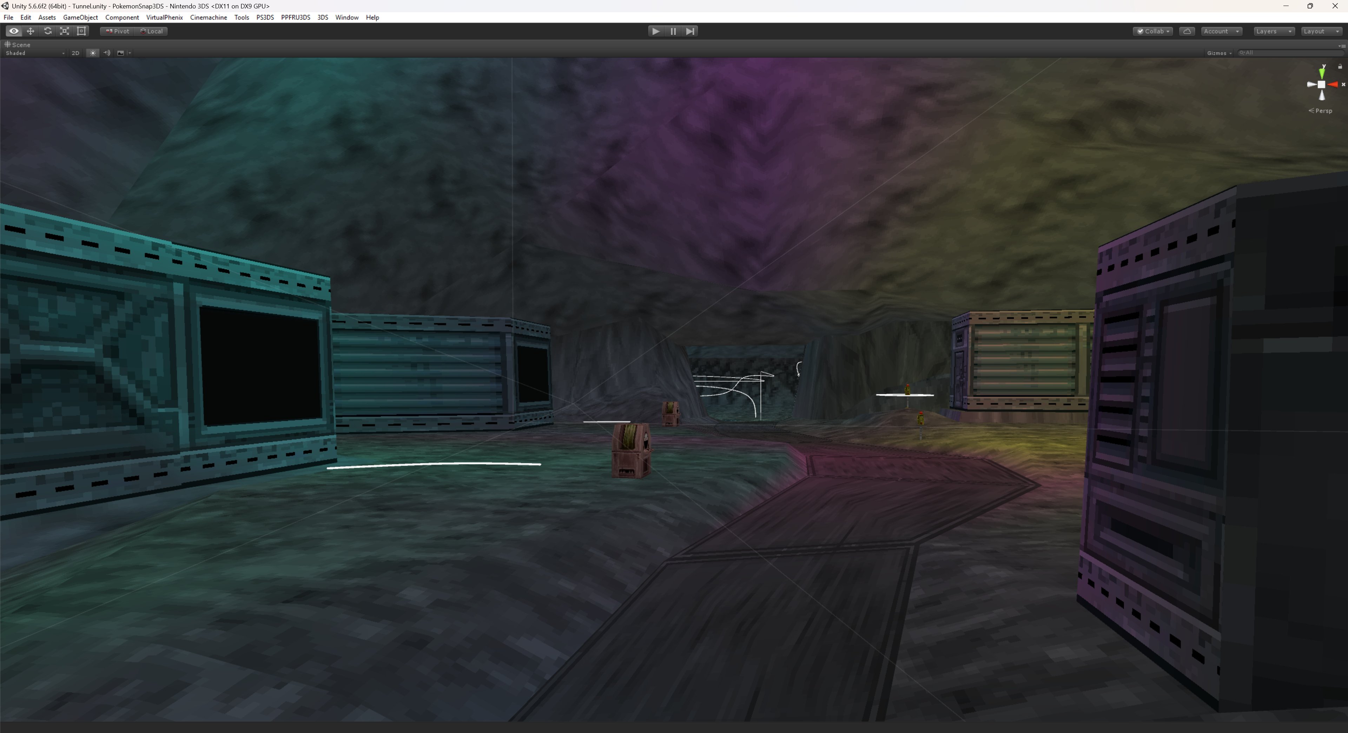Open the Cinemachine menu
The height and width of the screenshot is (733, 1348).
click(x=208, y=17)
